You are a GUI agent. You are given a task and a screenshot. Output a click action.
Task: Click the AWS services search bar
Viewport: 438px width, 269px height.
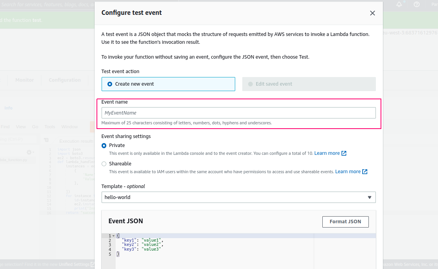pos(47,4)
